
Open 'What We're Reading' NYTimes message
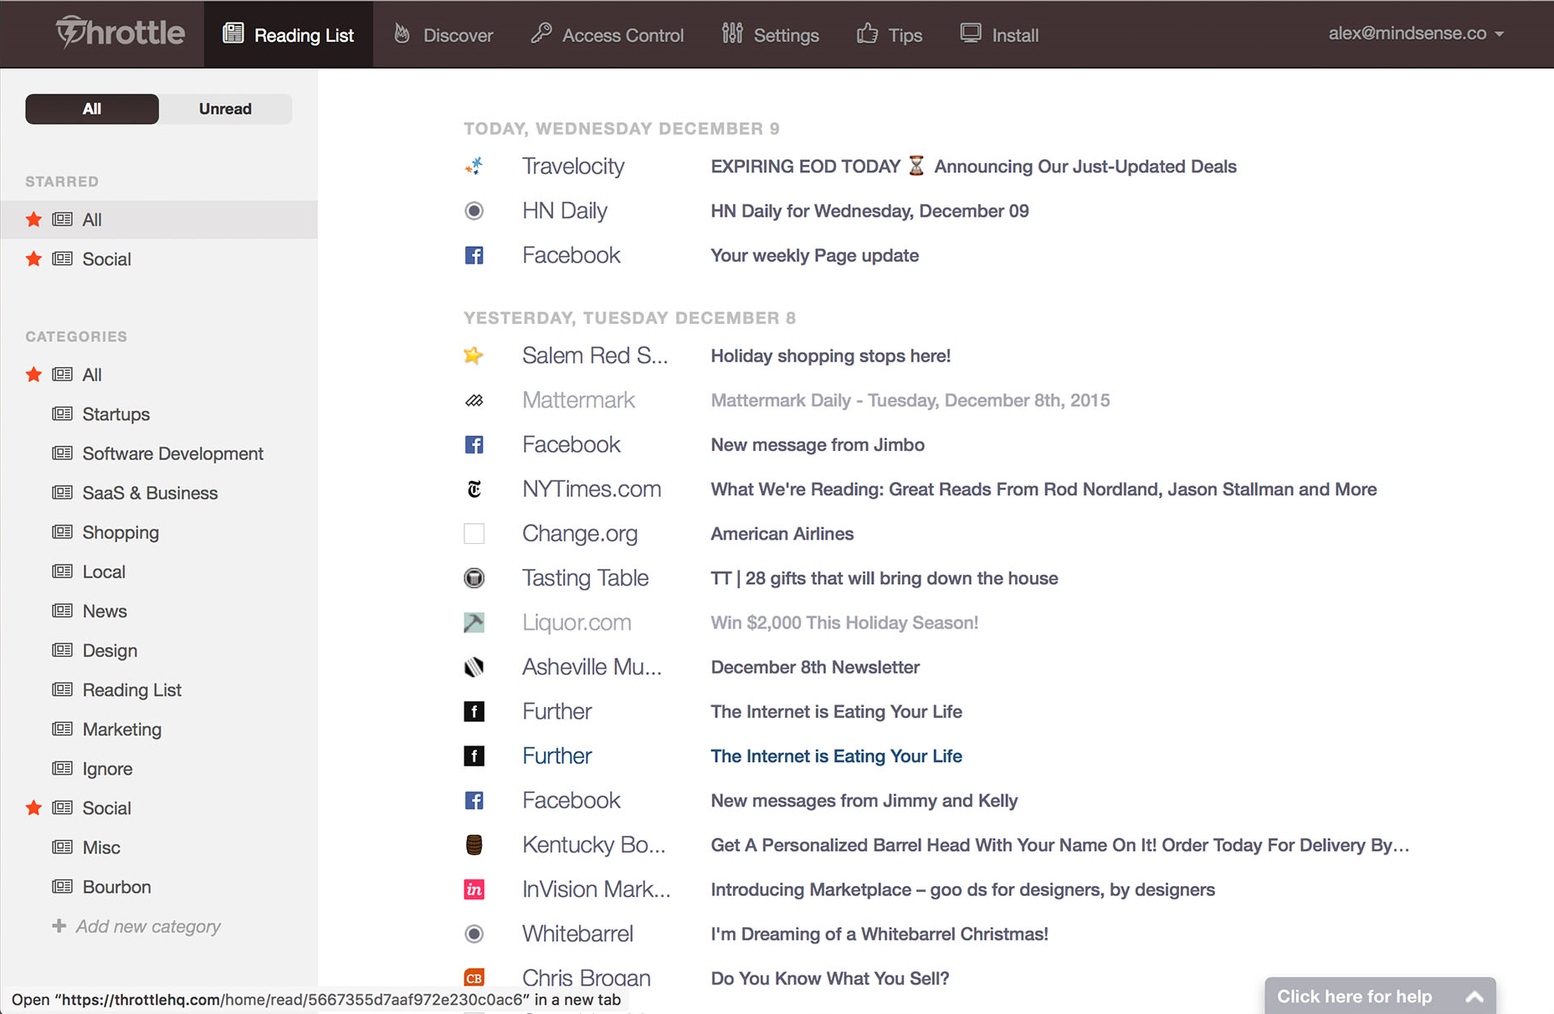[1044, 489]
